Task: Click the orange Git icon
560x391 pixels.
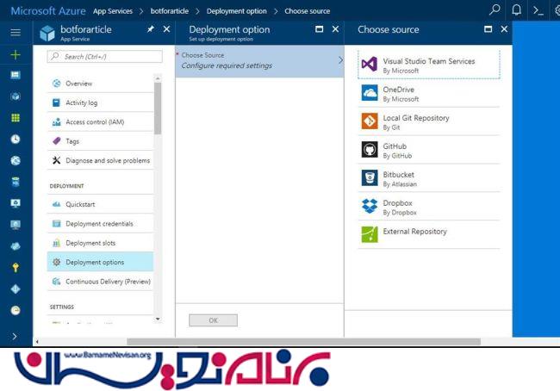Action: click(370, 121)
